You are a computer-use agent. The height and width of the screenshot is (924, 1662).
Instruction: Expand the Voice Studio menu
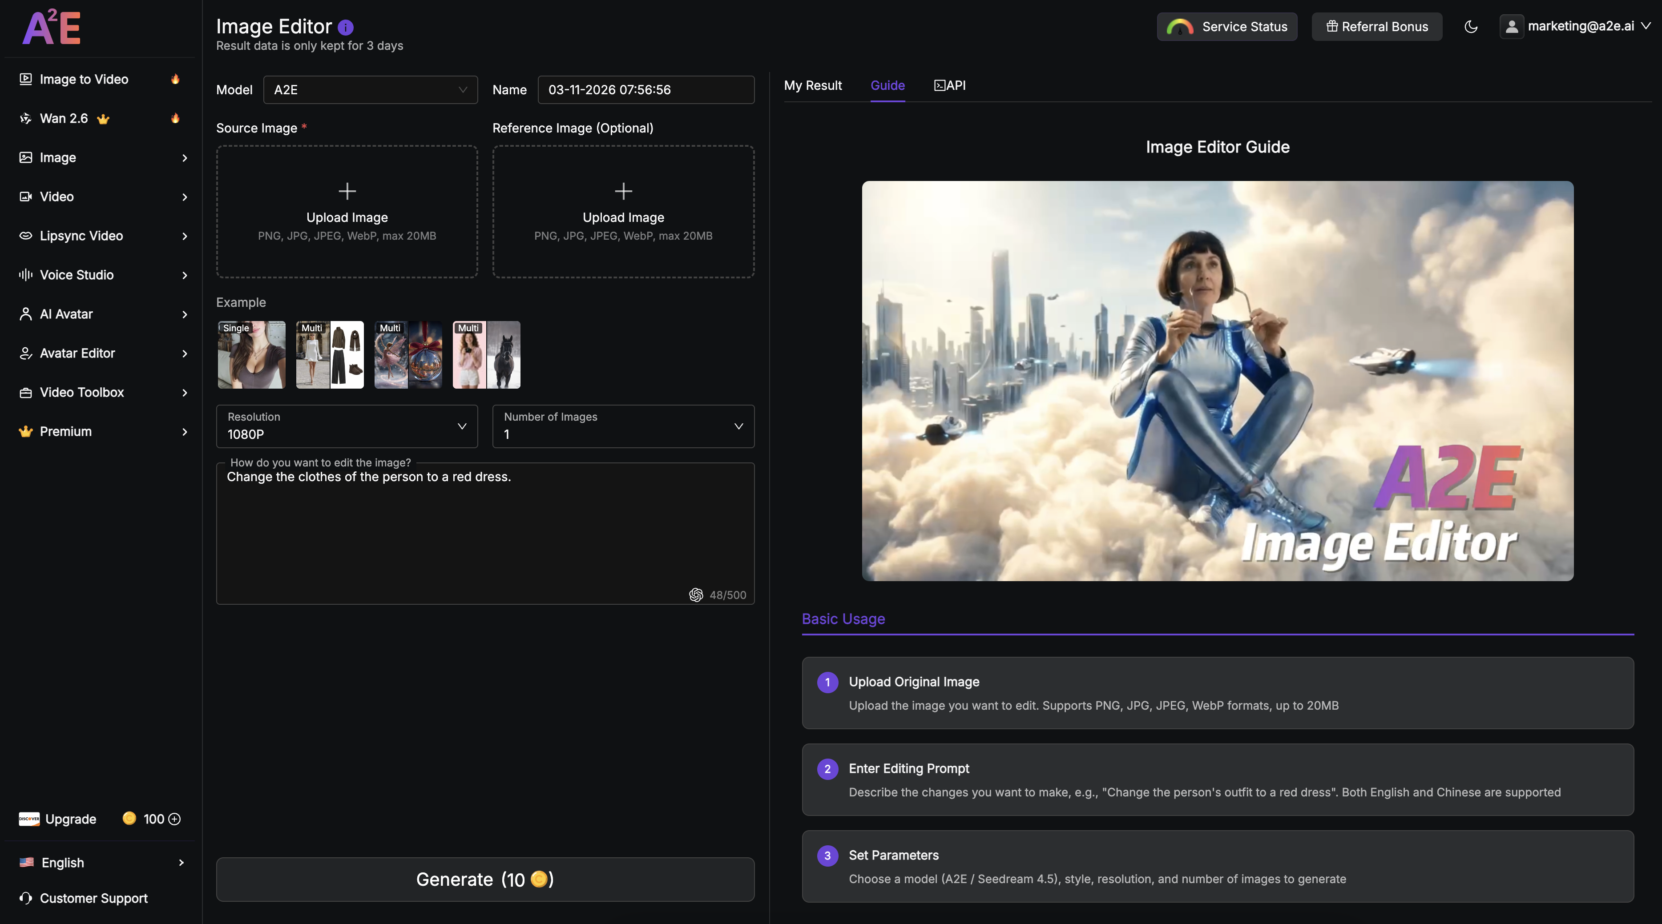click(185, 275)
